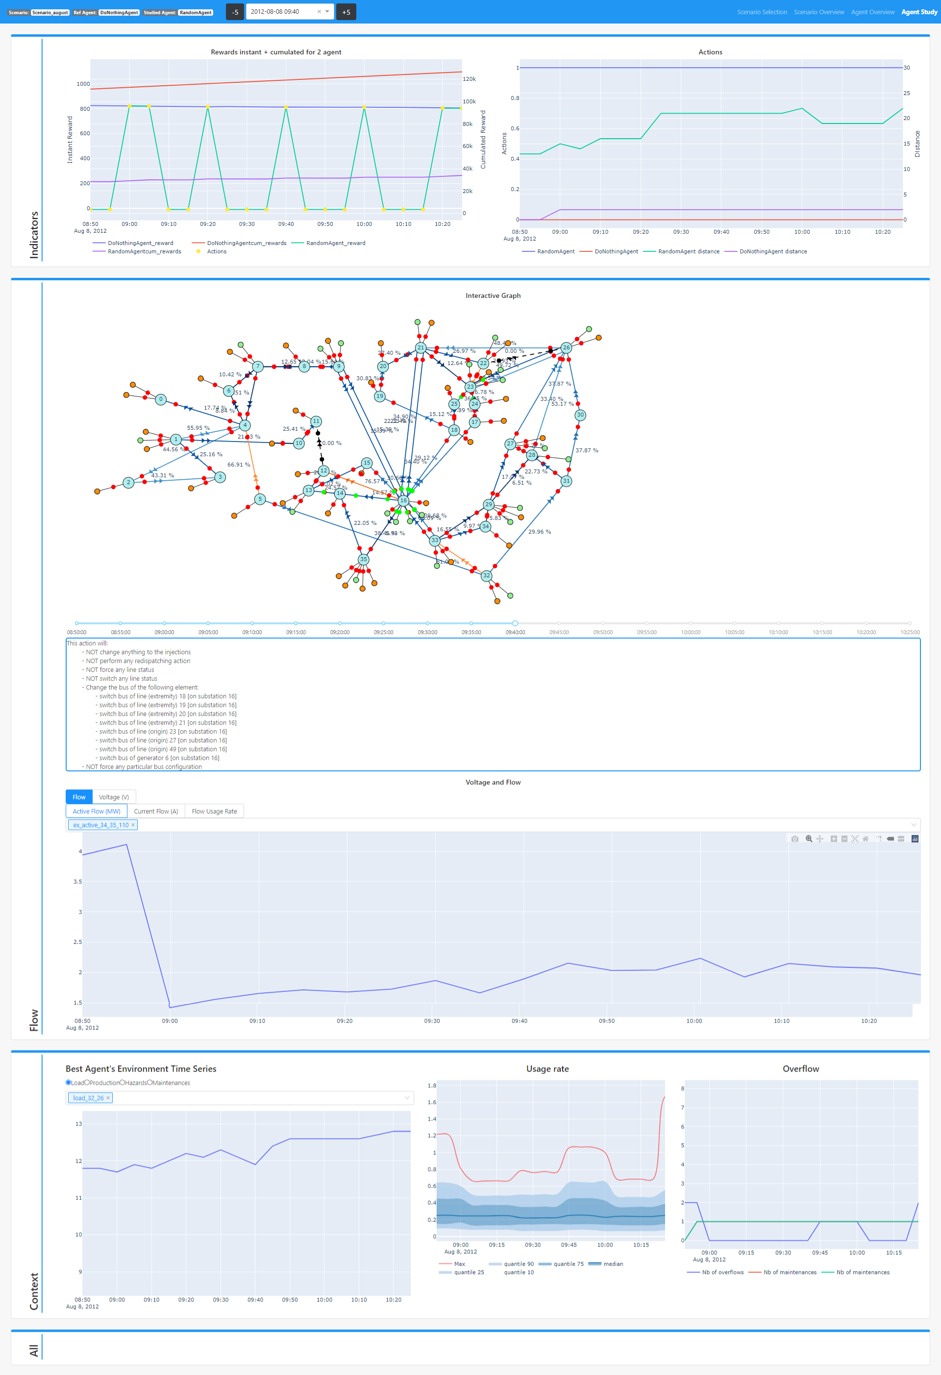Step back 5 timesteps with -5
The width and height of the screenshot is (941, 1375).
tap(235, 12)
